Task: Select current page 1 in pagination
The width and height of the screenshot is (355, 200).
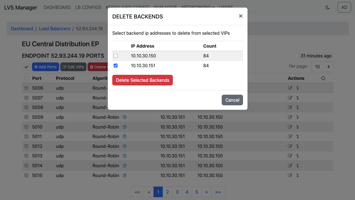Action: pos(158,192)
